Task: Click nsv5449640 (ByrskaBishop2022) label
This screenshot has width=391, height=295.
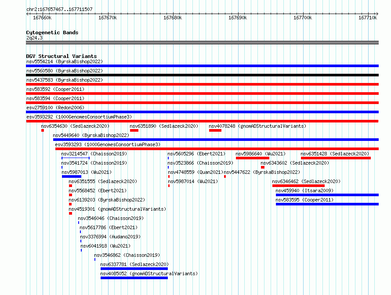Action: point(91,135)
